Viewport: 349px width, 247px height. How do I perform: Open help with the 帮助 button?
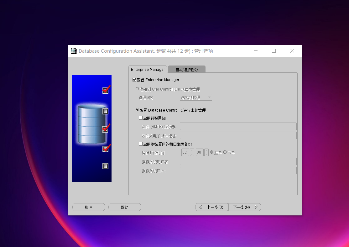click(x=125, y=207)
